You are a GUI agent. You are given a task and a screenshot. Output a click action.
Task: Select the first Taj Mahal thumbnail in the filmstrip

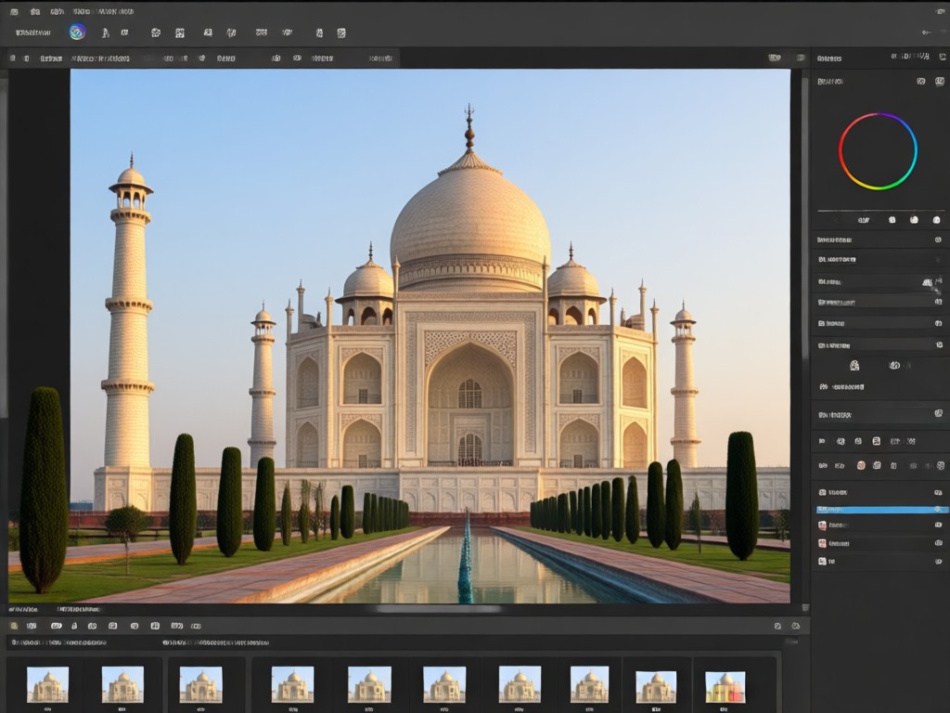[x=48, y=684]
